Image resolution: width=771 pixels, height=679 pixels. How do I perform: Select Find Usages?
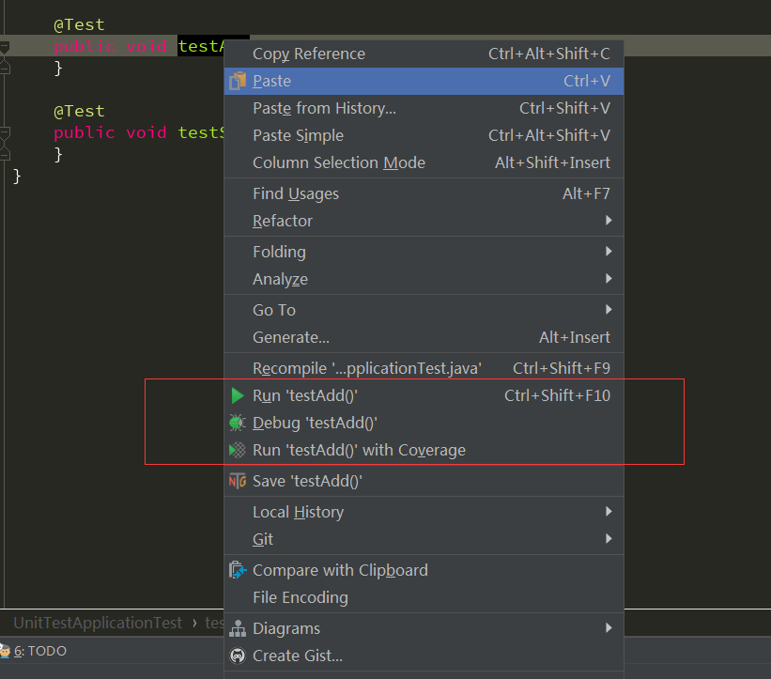tap(424, 193)
